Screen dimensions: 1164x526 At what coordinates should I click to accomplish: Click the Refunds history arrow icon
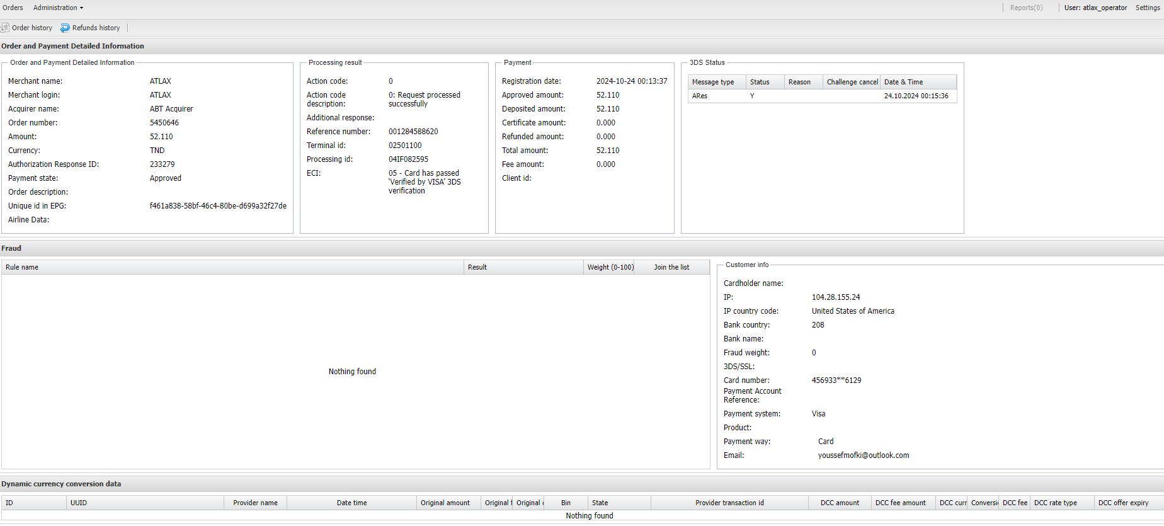(x=65, y=28)
